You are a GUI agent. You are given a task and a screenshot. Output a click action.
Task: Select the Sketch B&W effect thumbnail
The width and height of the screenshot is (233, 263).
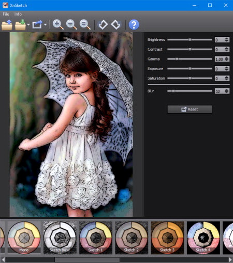click(60, 238)
